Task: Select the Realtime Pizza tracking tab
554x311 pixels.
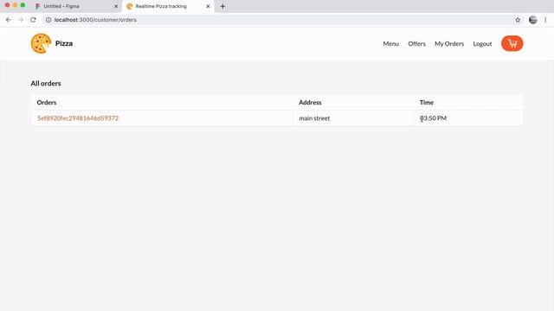Action: click(168, 6)
